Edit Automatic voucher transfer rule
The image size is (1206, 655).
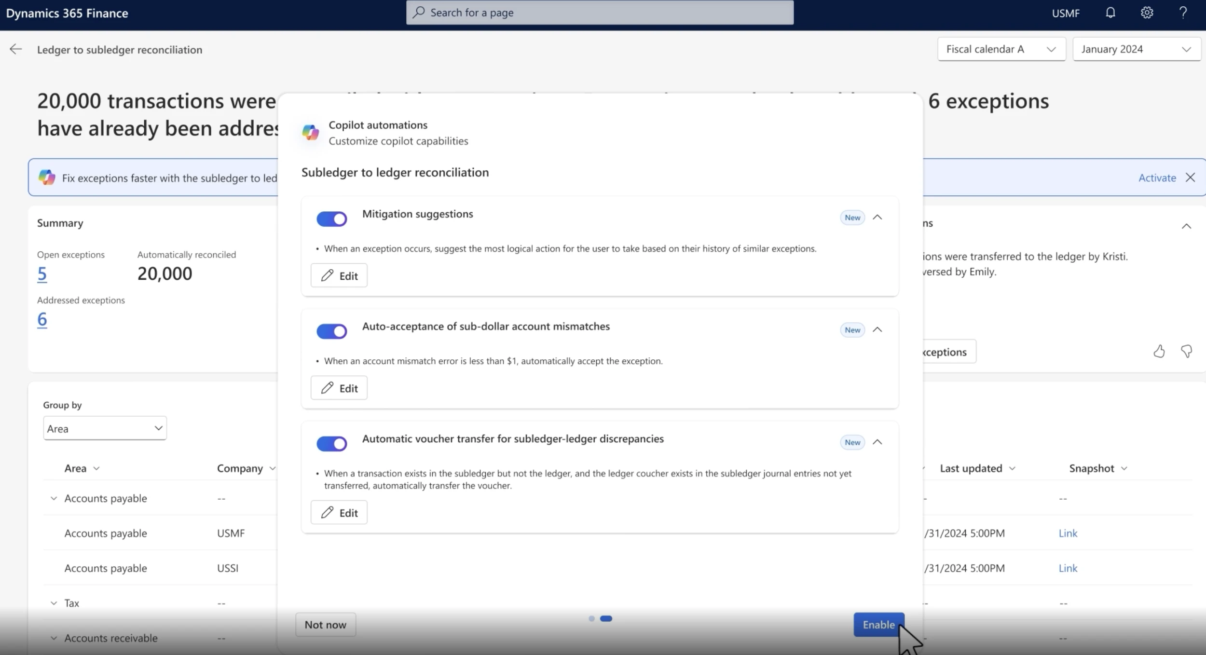339,512
